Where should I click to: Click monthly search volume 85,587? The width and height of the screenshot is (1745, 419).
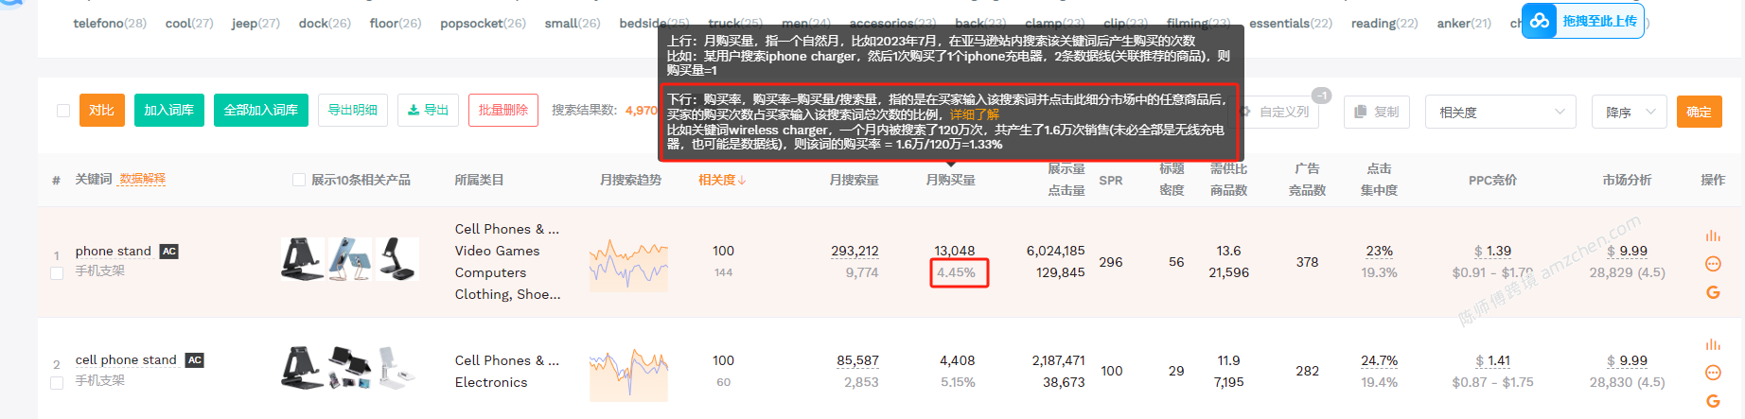tap(857, 360)
